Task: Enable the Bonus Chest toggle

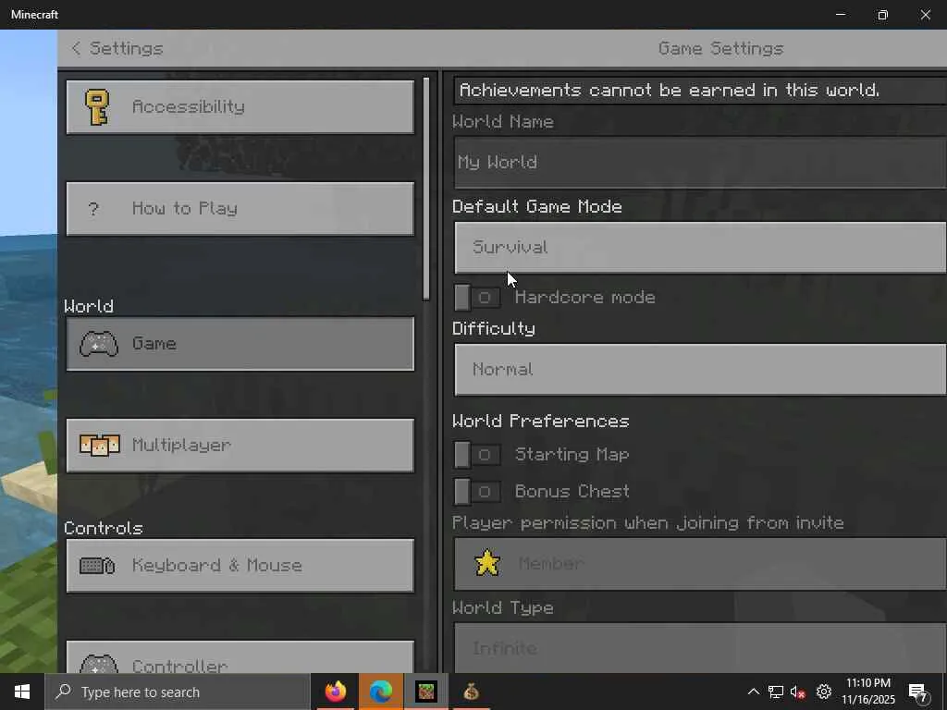Action: click(477, 492)
